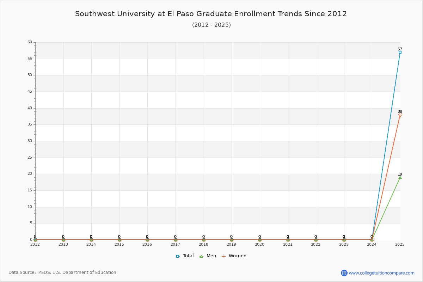Viewport: 423px width, 282px height.
Task: Click the 2025 Women data point 38
Action: tap(400, 115)
